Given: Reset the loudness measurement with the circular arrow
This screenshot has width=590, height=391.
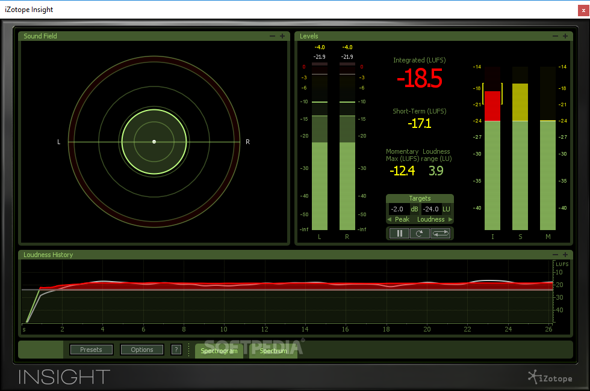Looking at the screenshot, I should click(419, 234).
